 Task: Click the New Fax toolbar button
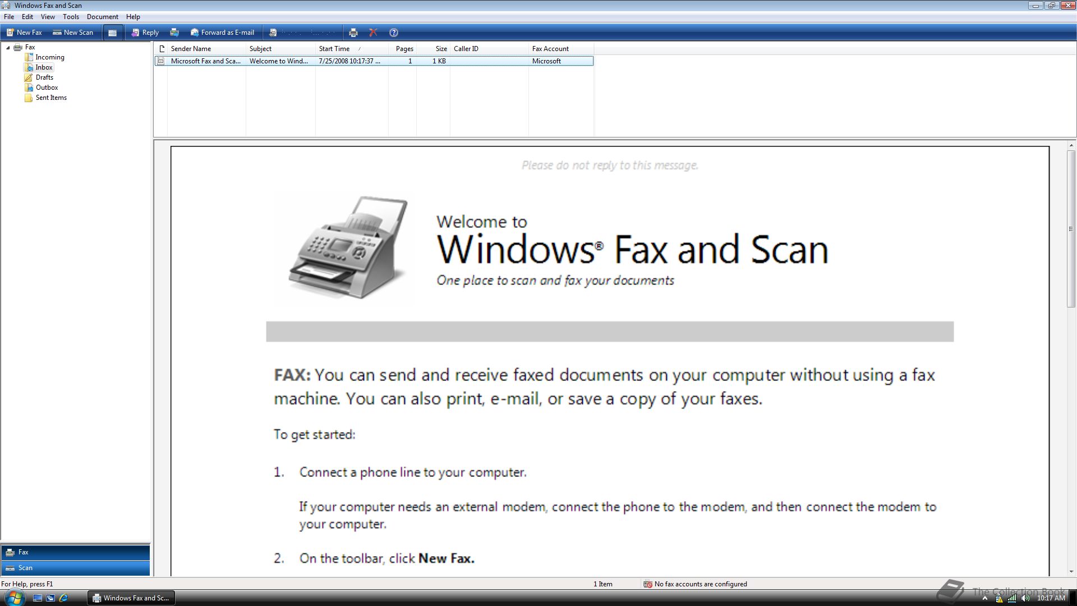[24, 33]
